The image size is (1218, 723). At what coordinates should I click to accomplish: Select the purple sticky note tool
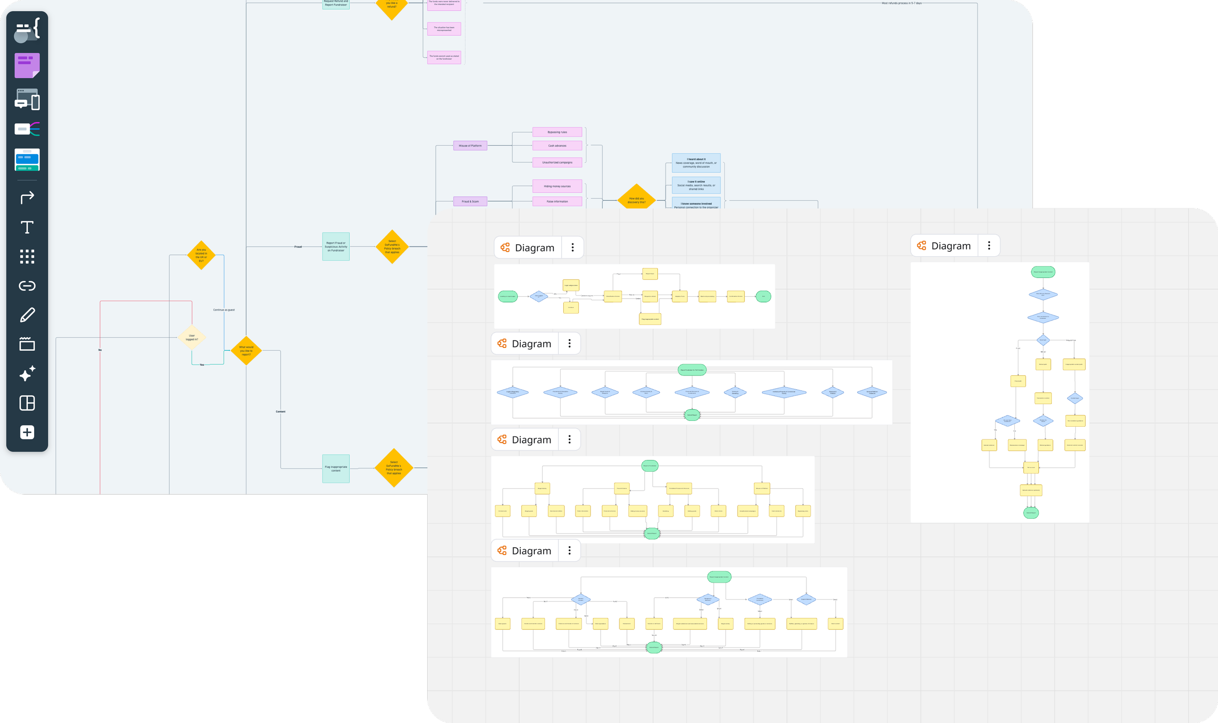tap(27, 65)
